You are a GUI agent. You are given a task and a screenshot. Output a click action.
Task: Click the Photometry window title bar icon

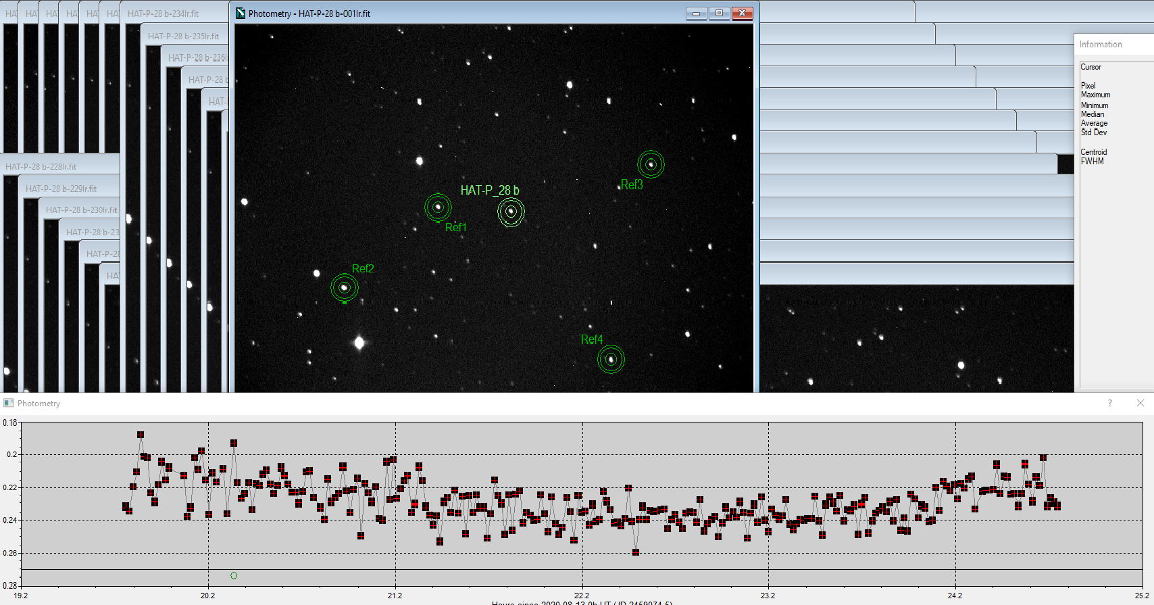[x=241, y=14]
